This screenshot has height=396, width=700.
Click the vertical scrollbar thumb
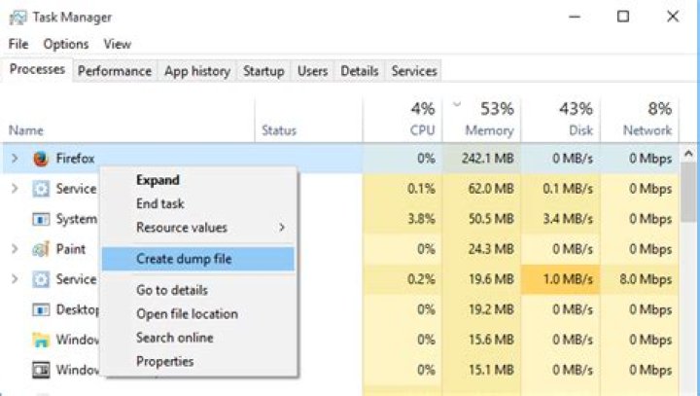tap(688, 192)
